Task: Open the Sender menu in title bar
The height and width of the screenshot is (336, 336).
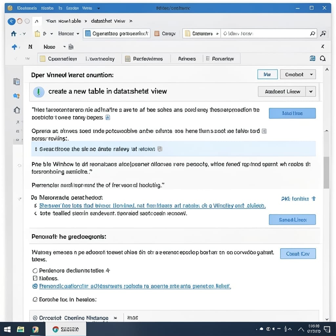Action: point(73,8)
